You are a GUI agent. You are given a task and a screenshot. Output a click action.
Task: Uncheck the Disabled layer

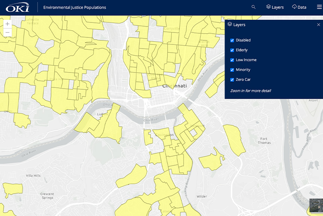point(232,40)
